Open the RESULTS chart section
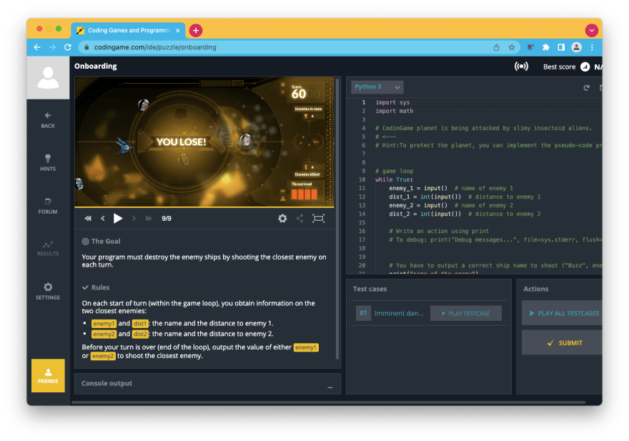This screenshot has width=629, height=441. (48, 249)
